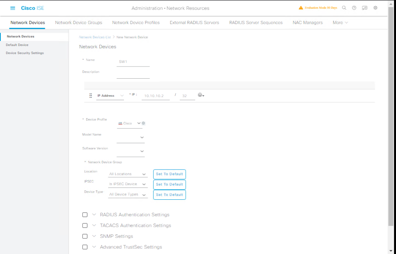Open the Device Type dropdown

(x=128, y=195)
